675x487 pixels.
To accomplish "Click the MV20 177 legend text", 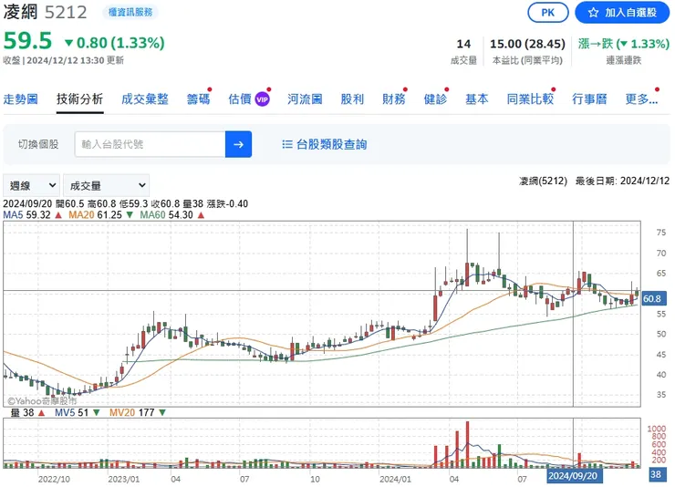I will click(131, 412).
